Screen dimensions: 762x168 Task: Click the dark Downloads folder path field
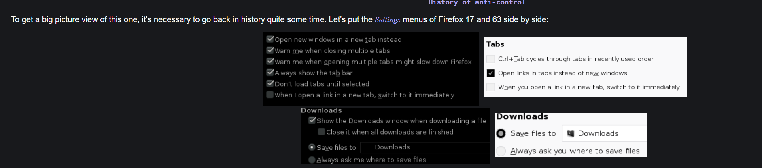pyautogui.click(x=425, y=147)
